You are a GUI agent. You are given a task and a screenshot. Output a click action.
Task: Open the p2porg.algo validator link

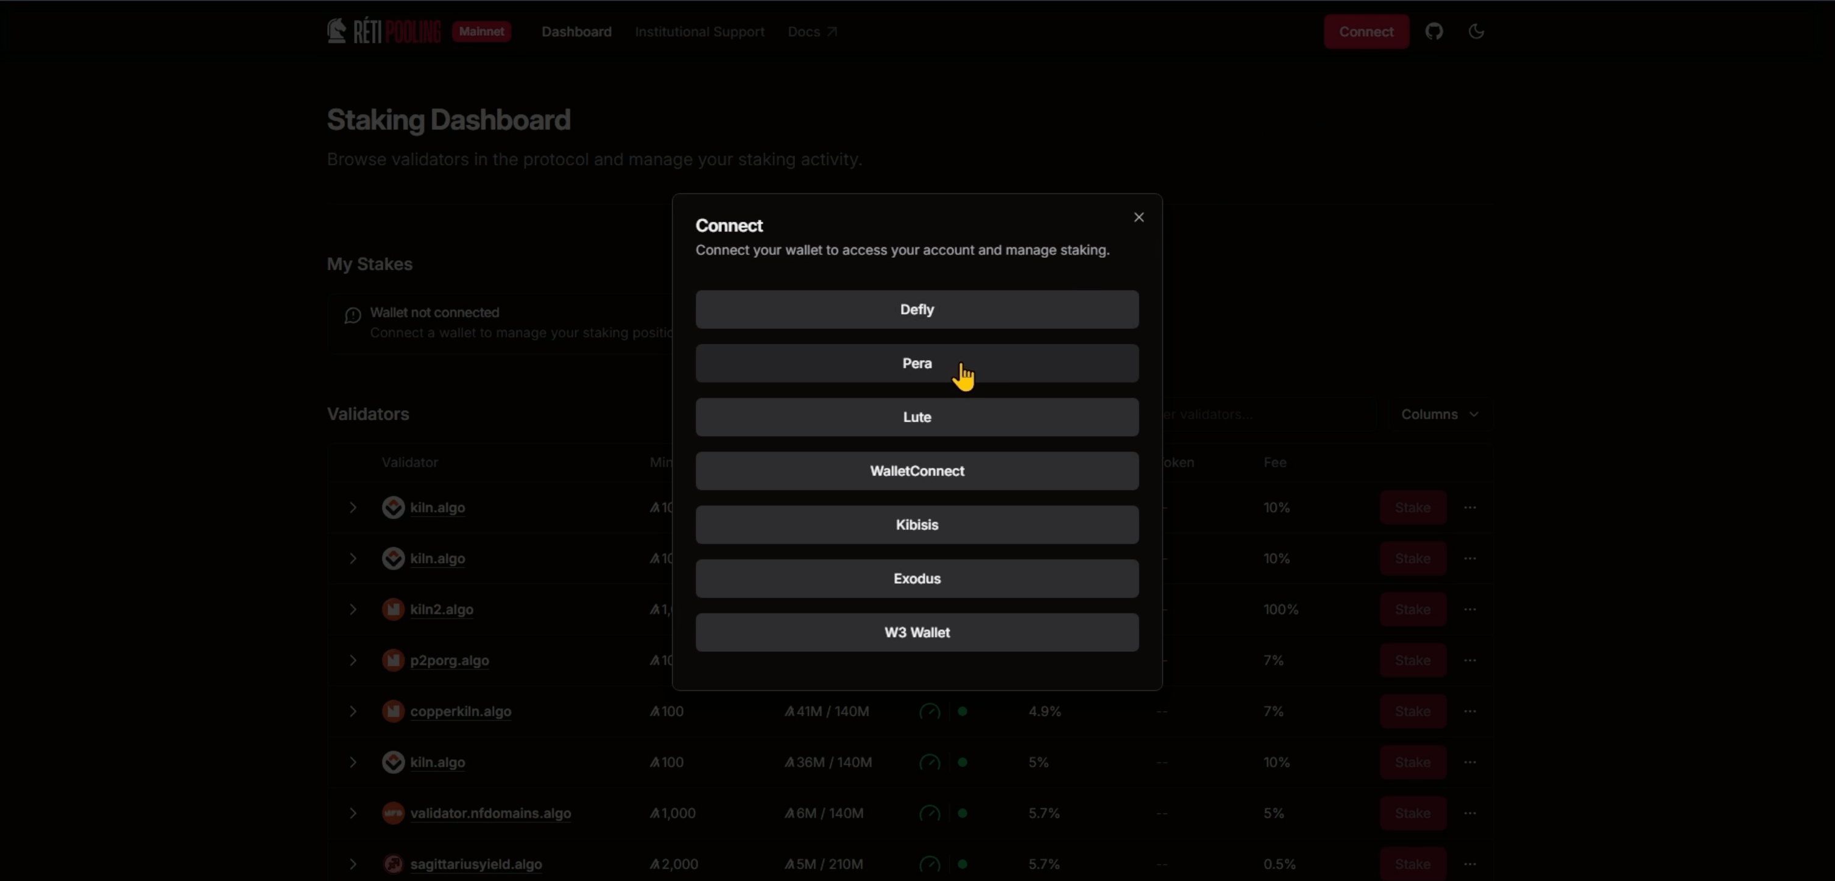point(450,660)
